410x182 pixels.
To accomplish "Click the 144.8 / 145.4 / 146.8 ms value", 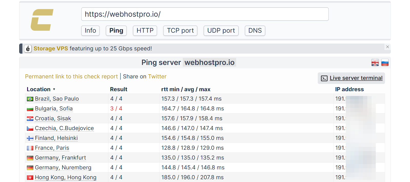I will tap(193, 167).
